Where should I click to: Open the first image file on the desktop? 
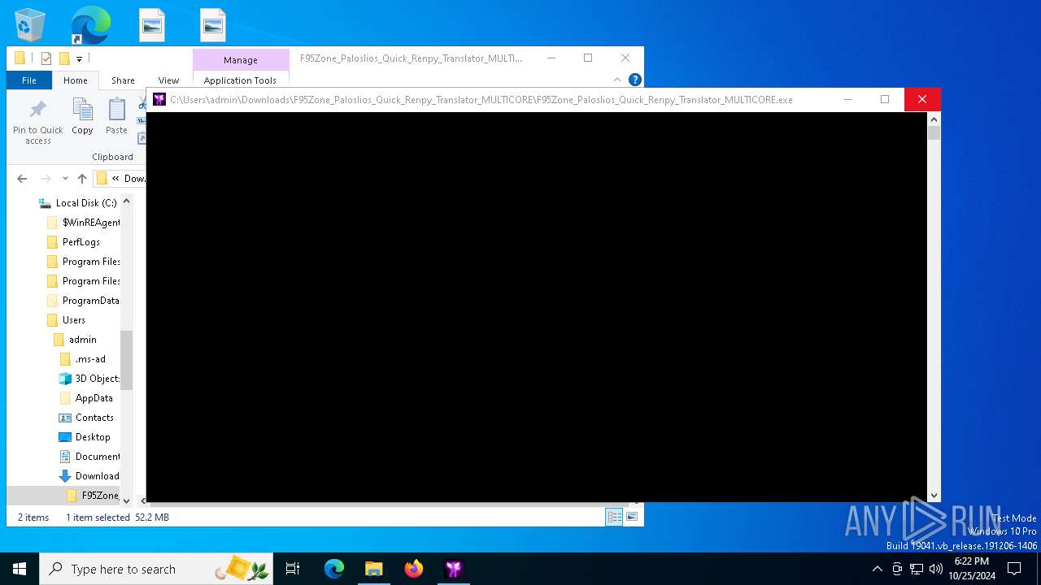(151, 25)
